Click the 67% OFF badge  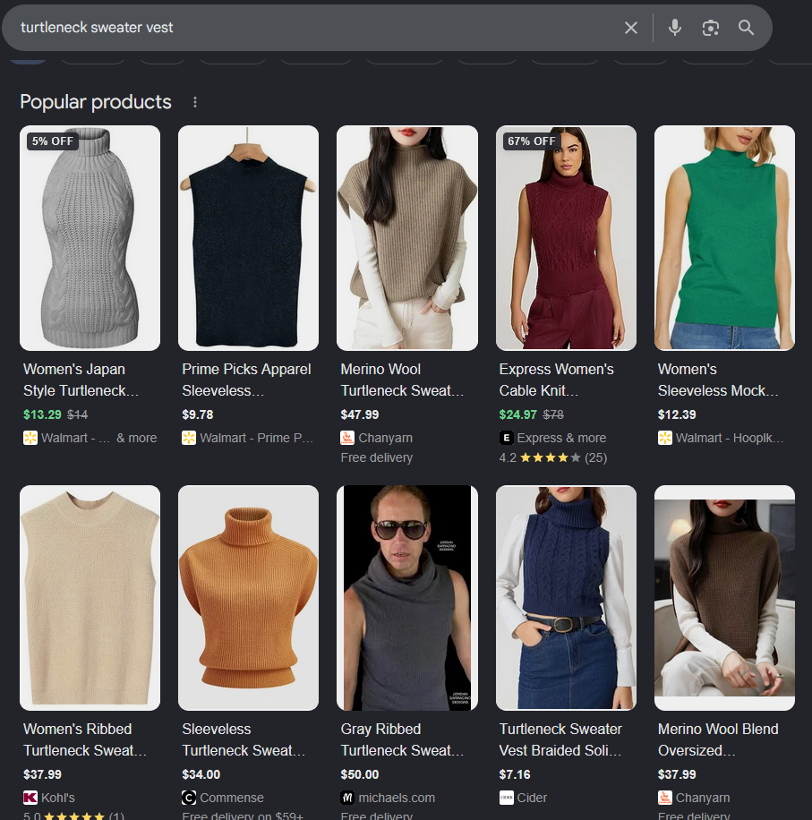point(531,141)
